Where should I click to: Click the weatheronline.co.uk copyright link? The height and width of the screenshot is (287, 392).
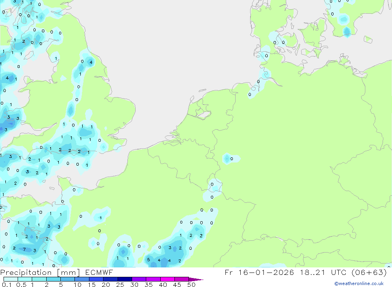coord(359,283)
